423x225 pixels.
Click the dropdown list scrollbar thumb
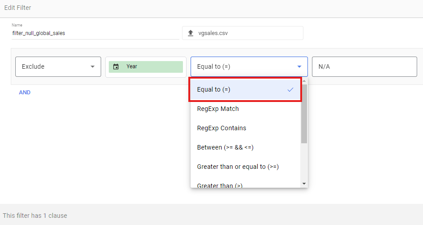[x=304, y=112]
